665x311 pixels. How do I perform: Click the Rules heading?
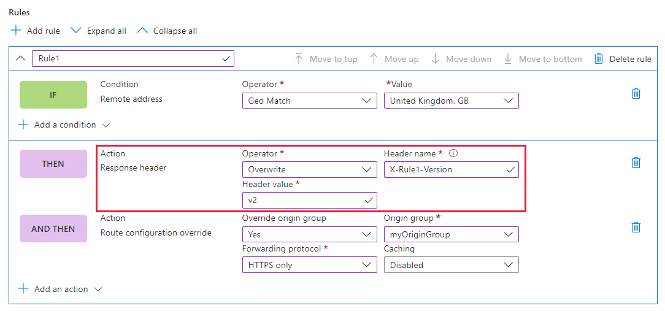[x=19, y=12]
